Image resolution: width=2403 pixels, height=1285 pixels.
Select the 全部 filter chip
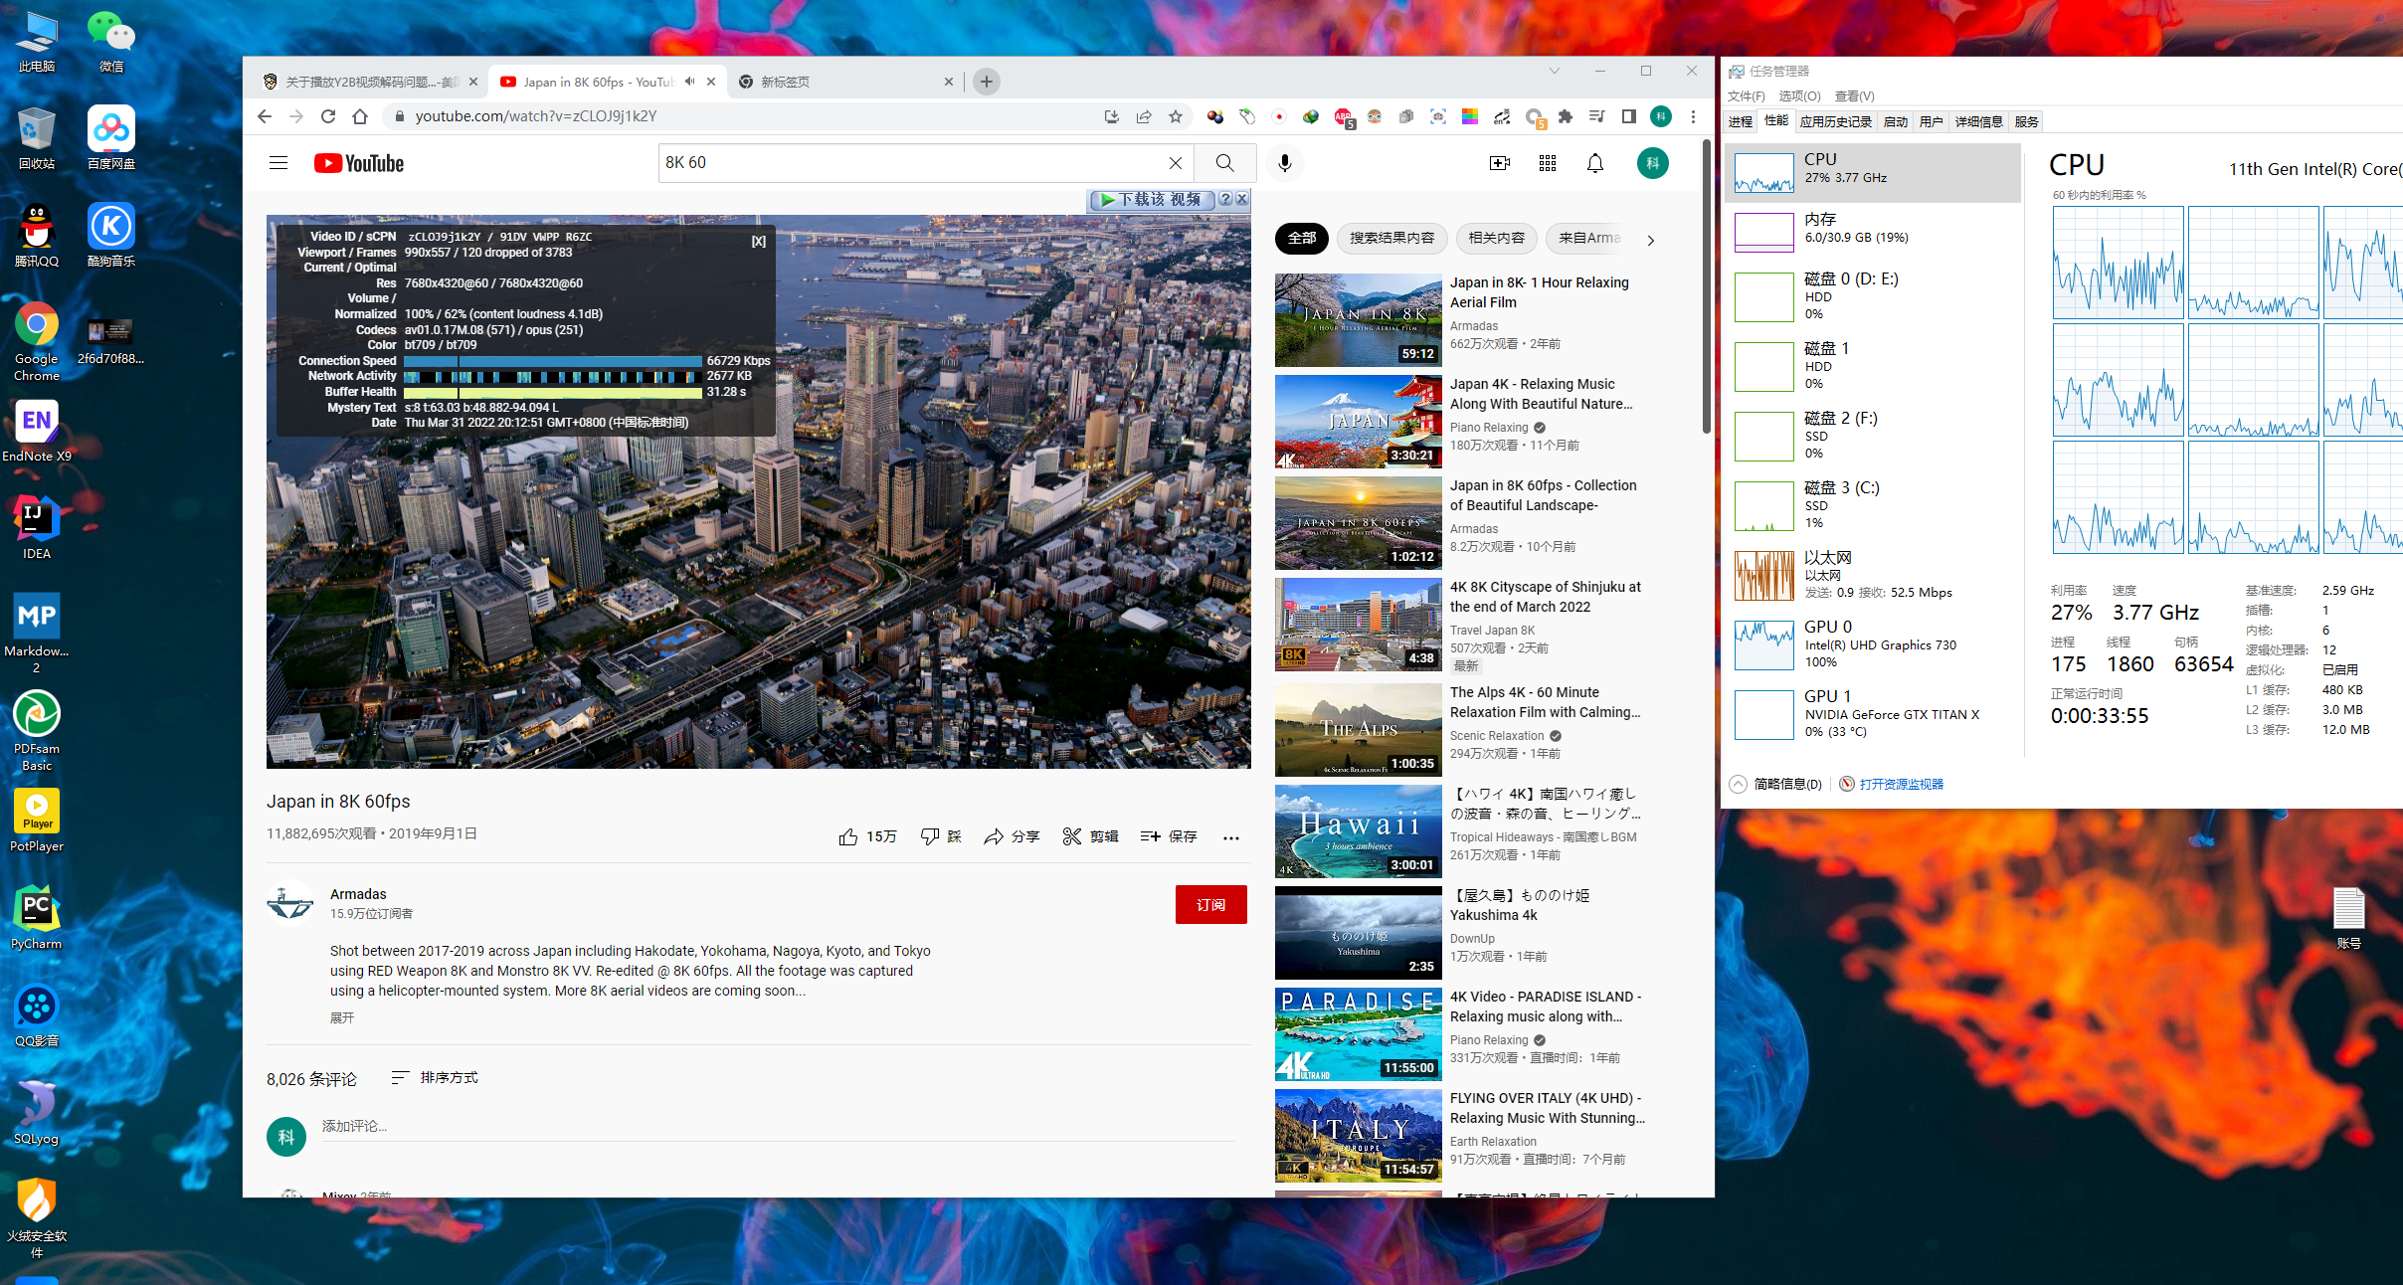1302,239
